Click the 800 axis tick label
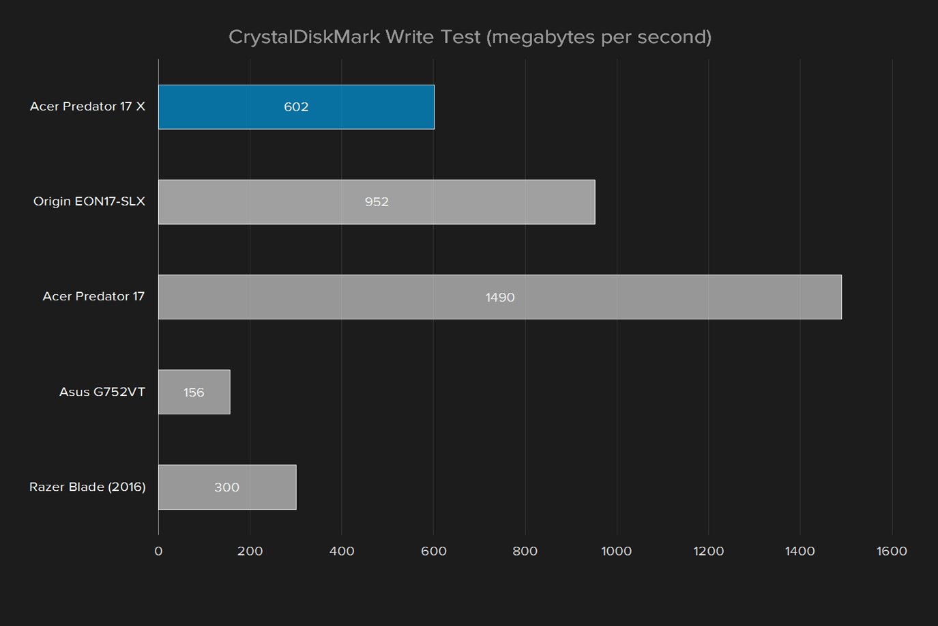This screenshot has width=938, height=626. pyautogui.click(x=525, y=551)
